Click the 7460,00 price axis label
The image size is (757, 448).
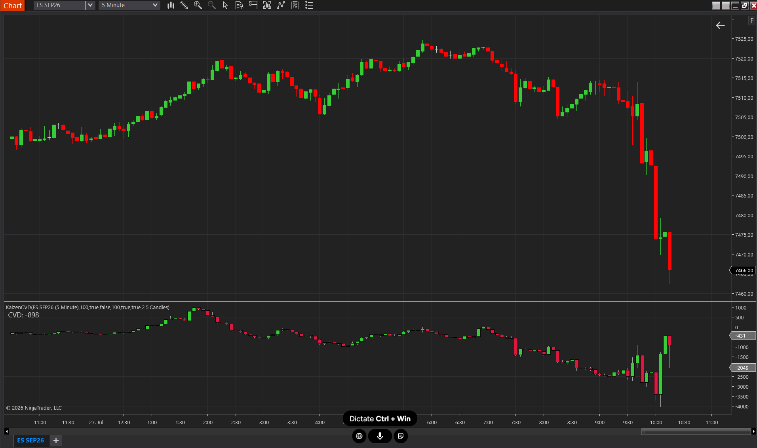(744, 294)
